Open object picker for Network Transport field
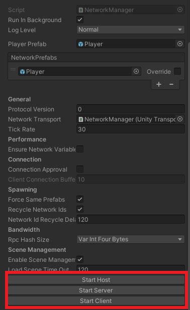 pos(180,119)
